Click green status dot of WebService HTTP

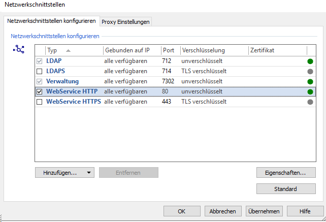pos(310,91)
